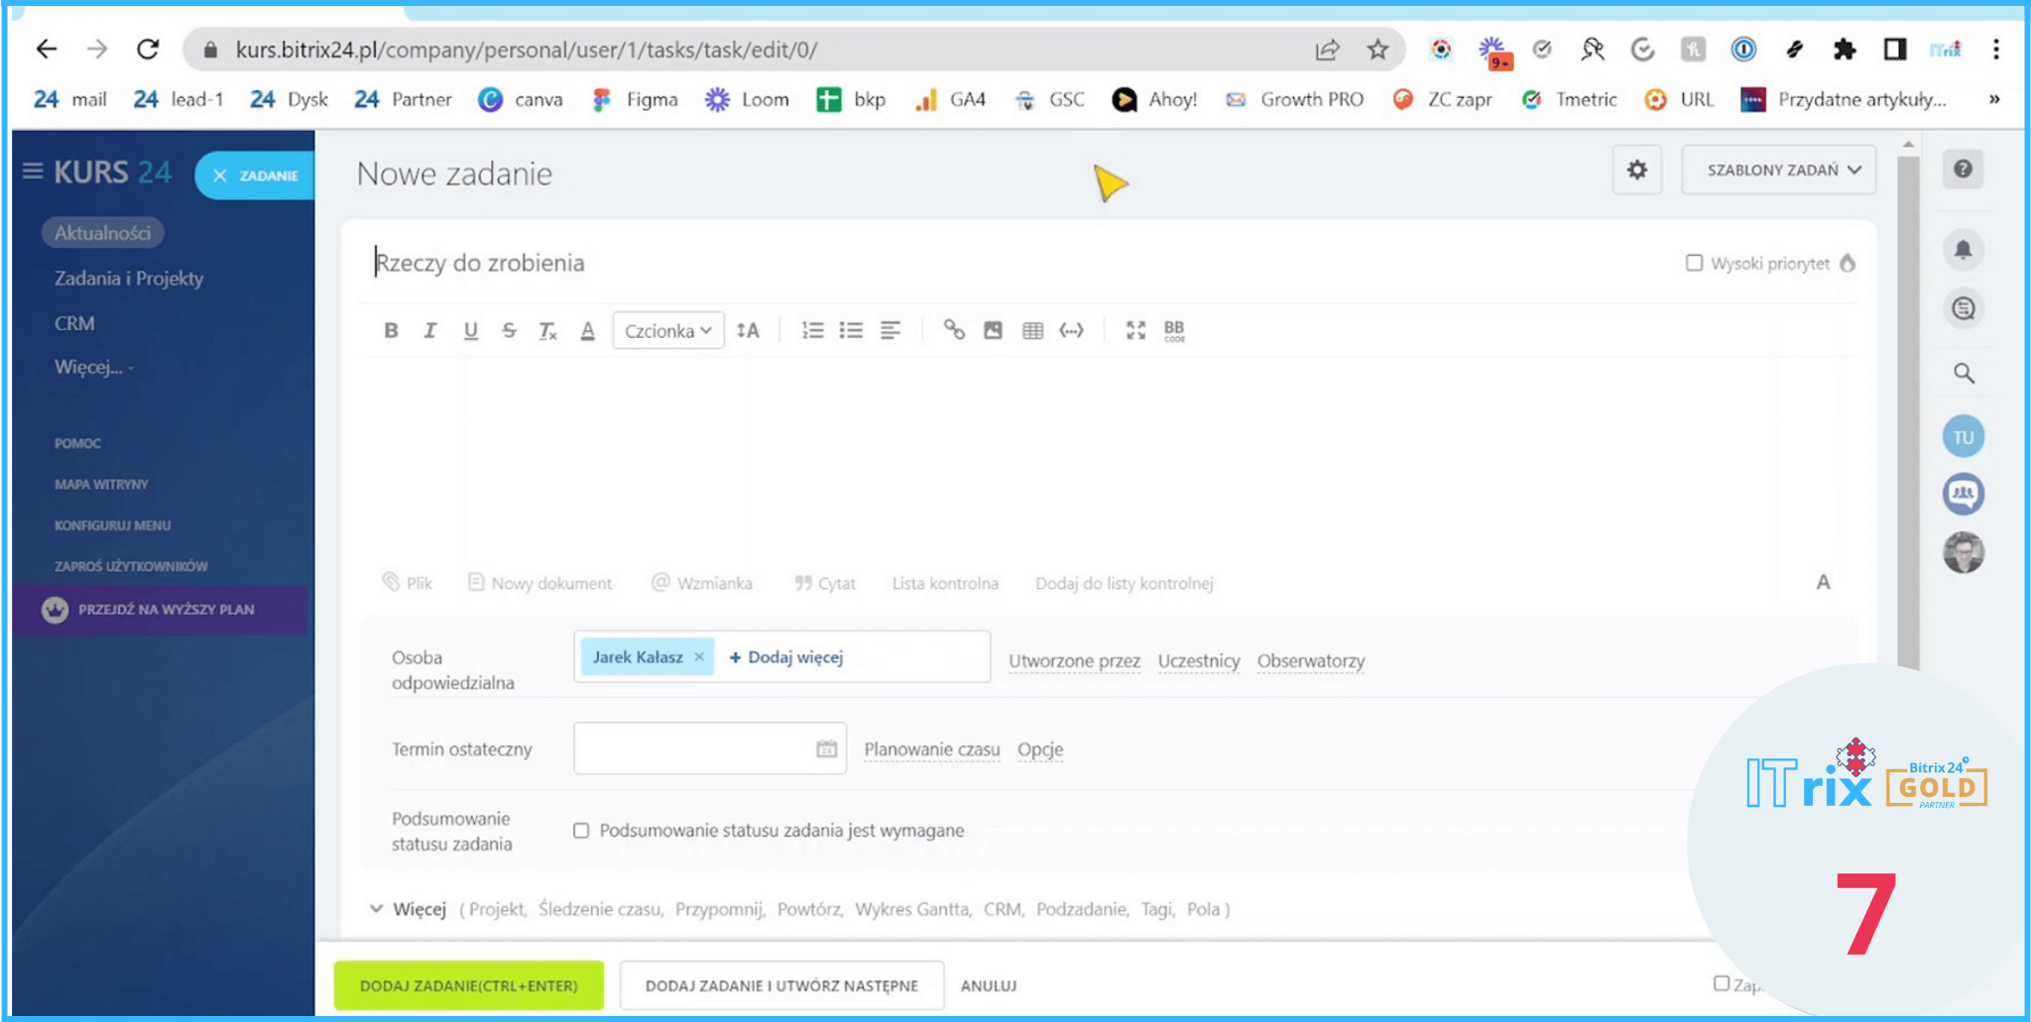Click the strikethrough formatting icon

(x=509, y=331)
